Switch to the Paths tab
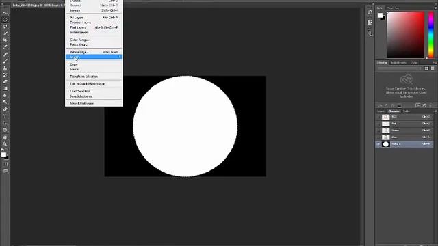Image resolution: width=438 pixels, height=246 pixels. [406, 111]
